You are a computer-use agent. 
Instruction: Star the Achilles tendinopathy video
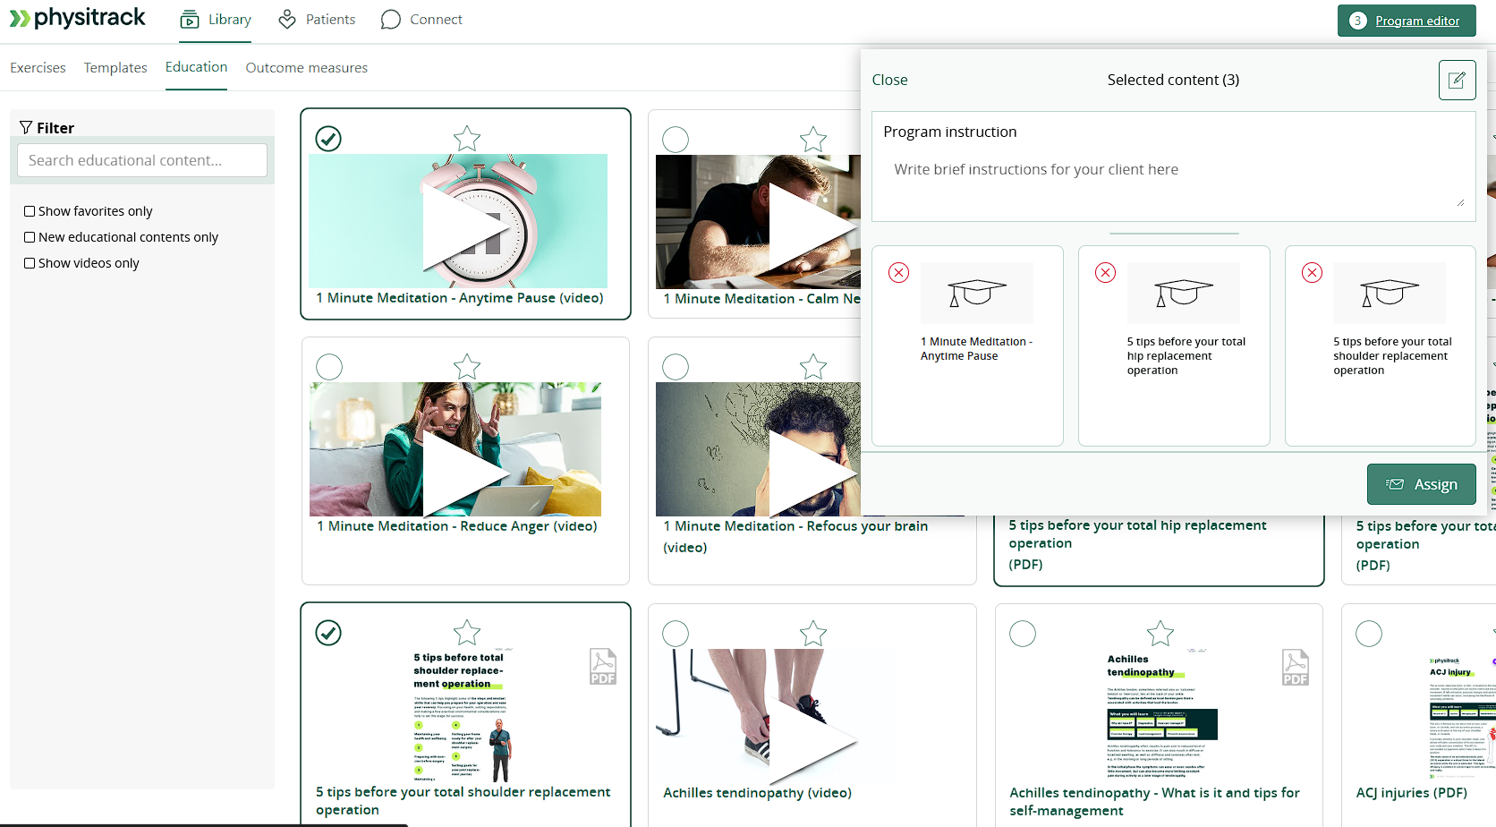coord(813,634)
